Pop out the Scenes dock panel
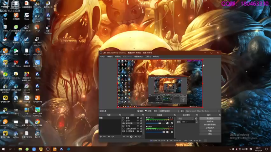This screenshot has height=152, width=271. coord(120,115)
